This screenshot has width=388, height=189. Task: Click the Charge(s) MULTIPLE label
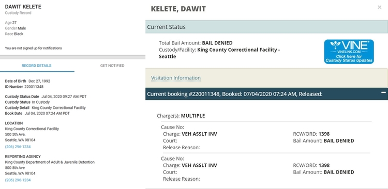click(x=181, y=116)
